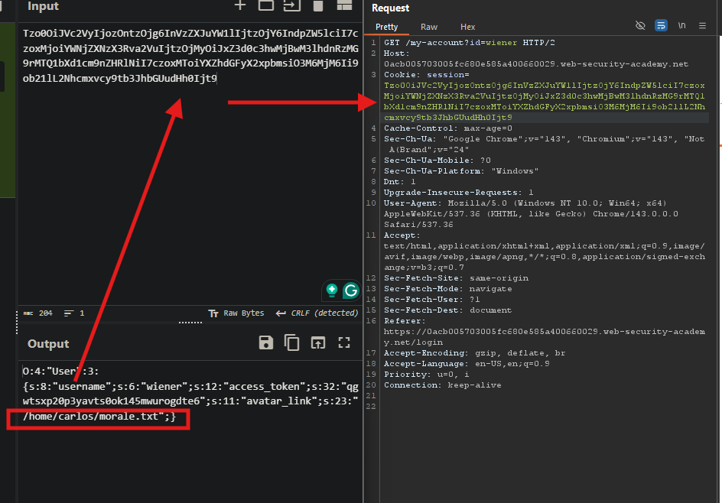Click the horizontal dotted pane divider handle
722x503 pixels.
(x=190, y=322)
